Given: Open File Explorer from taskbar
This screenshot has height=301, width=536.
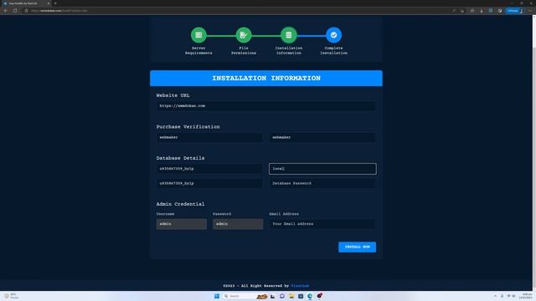Looking at the screenshot, I should 291,296.
